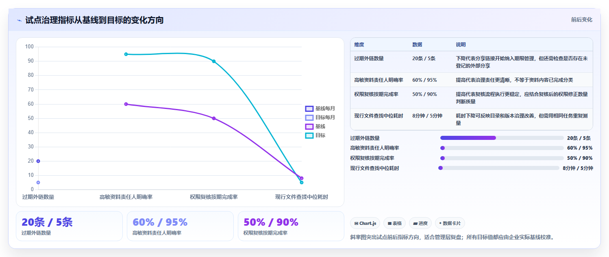The height and width of the screenshot is (257, 609).
Task: Click the 30 tick on the y-axis
Action: point(31,147)
